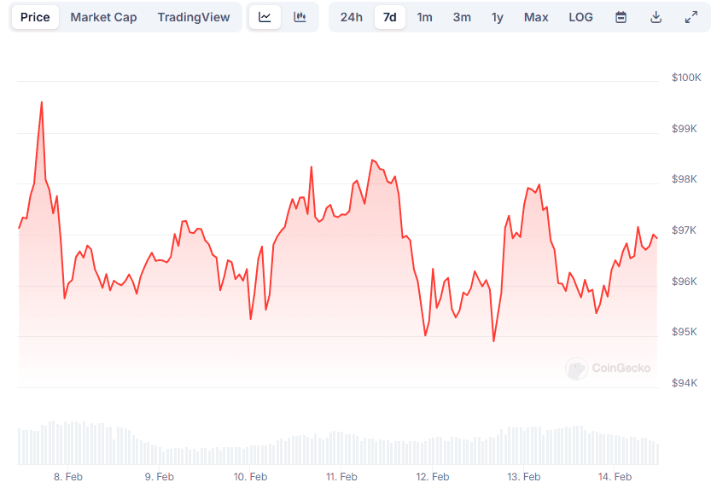
Task: Download the chart data
Action: (656, 17)
